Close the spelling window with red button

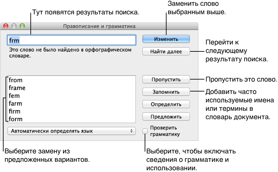coord(5,26)
